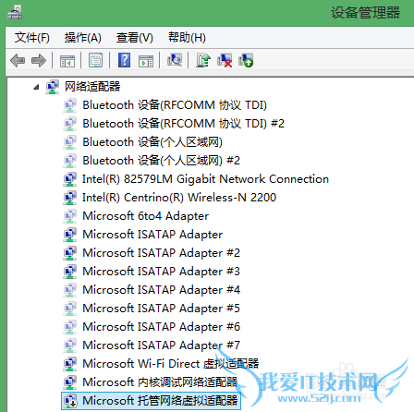The height and width of the screenshot is (412, 414).
Task: Select the first Microsoft ISATAP Adapter entry
Action: coord(152,235)
